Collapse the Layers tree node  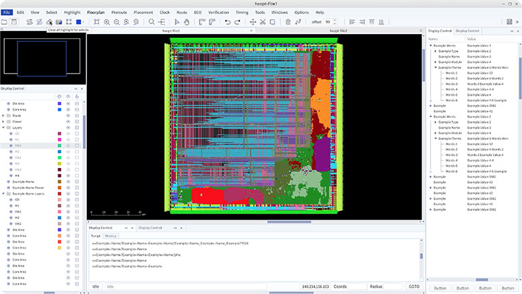point(3,127)
